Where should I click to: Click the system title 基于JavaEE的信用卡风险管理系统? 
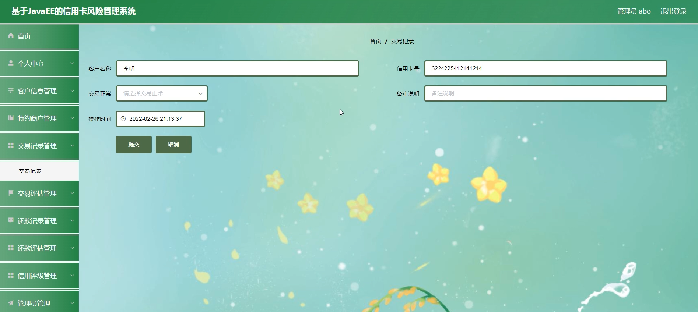(74, 11)
